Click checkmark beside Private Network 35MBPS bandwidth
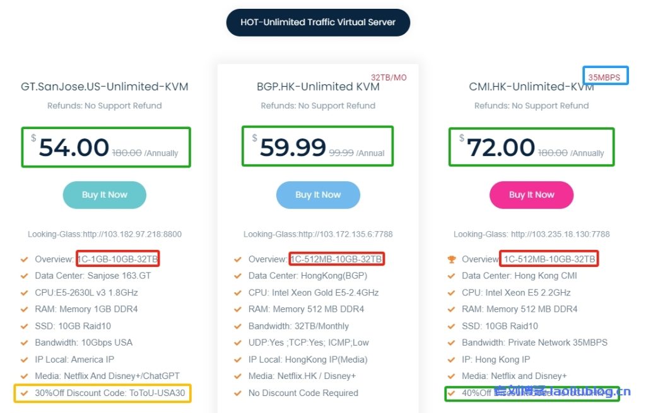 [x=450, y=342]
